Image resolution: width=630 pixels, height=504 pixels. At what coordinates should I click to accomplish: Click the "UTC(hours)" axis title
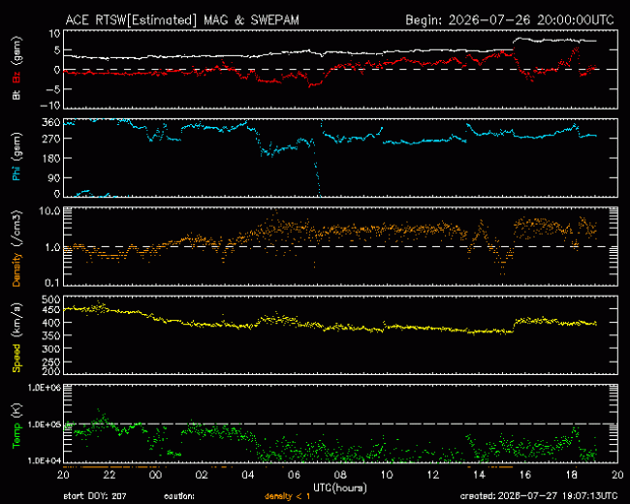tap(340, 488)
